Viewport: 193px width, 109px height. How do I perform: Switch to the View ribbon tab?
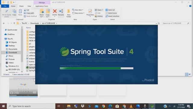(x=29, y=6)
